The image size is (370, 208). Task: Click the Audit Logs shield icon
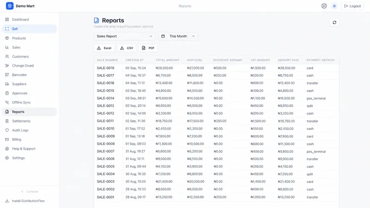click(7, 130)
